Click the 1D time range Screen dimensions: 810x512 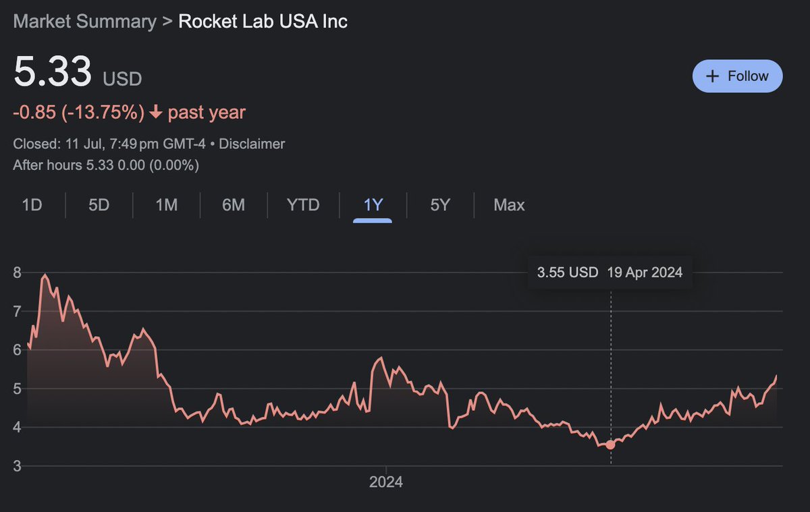click(x=32, y=205)
